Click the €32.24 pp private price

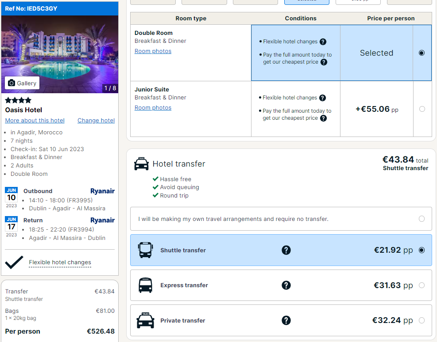point(392,320)
